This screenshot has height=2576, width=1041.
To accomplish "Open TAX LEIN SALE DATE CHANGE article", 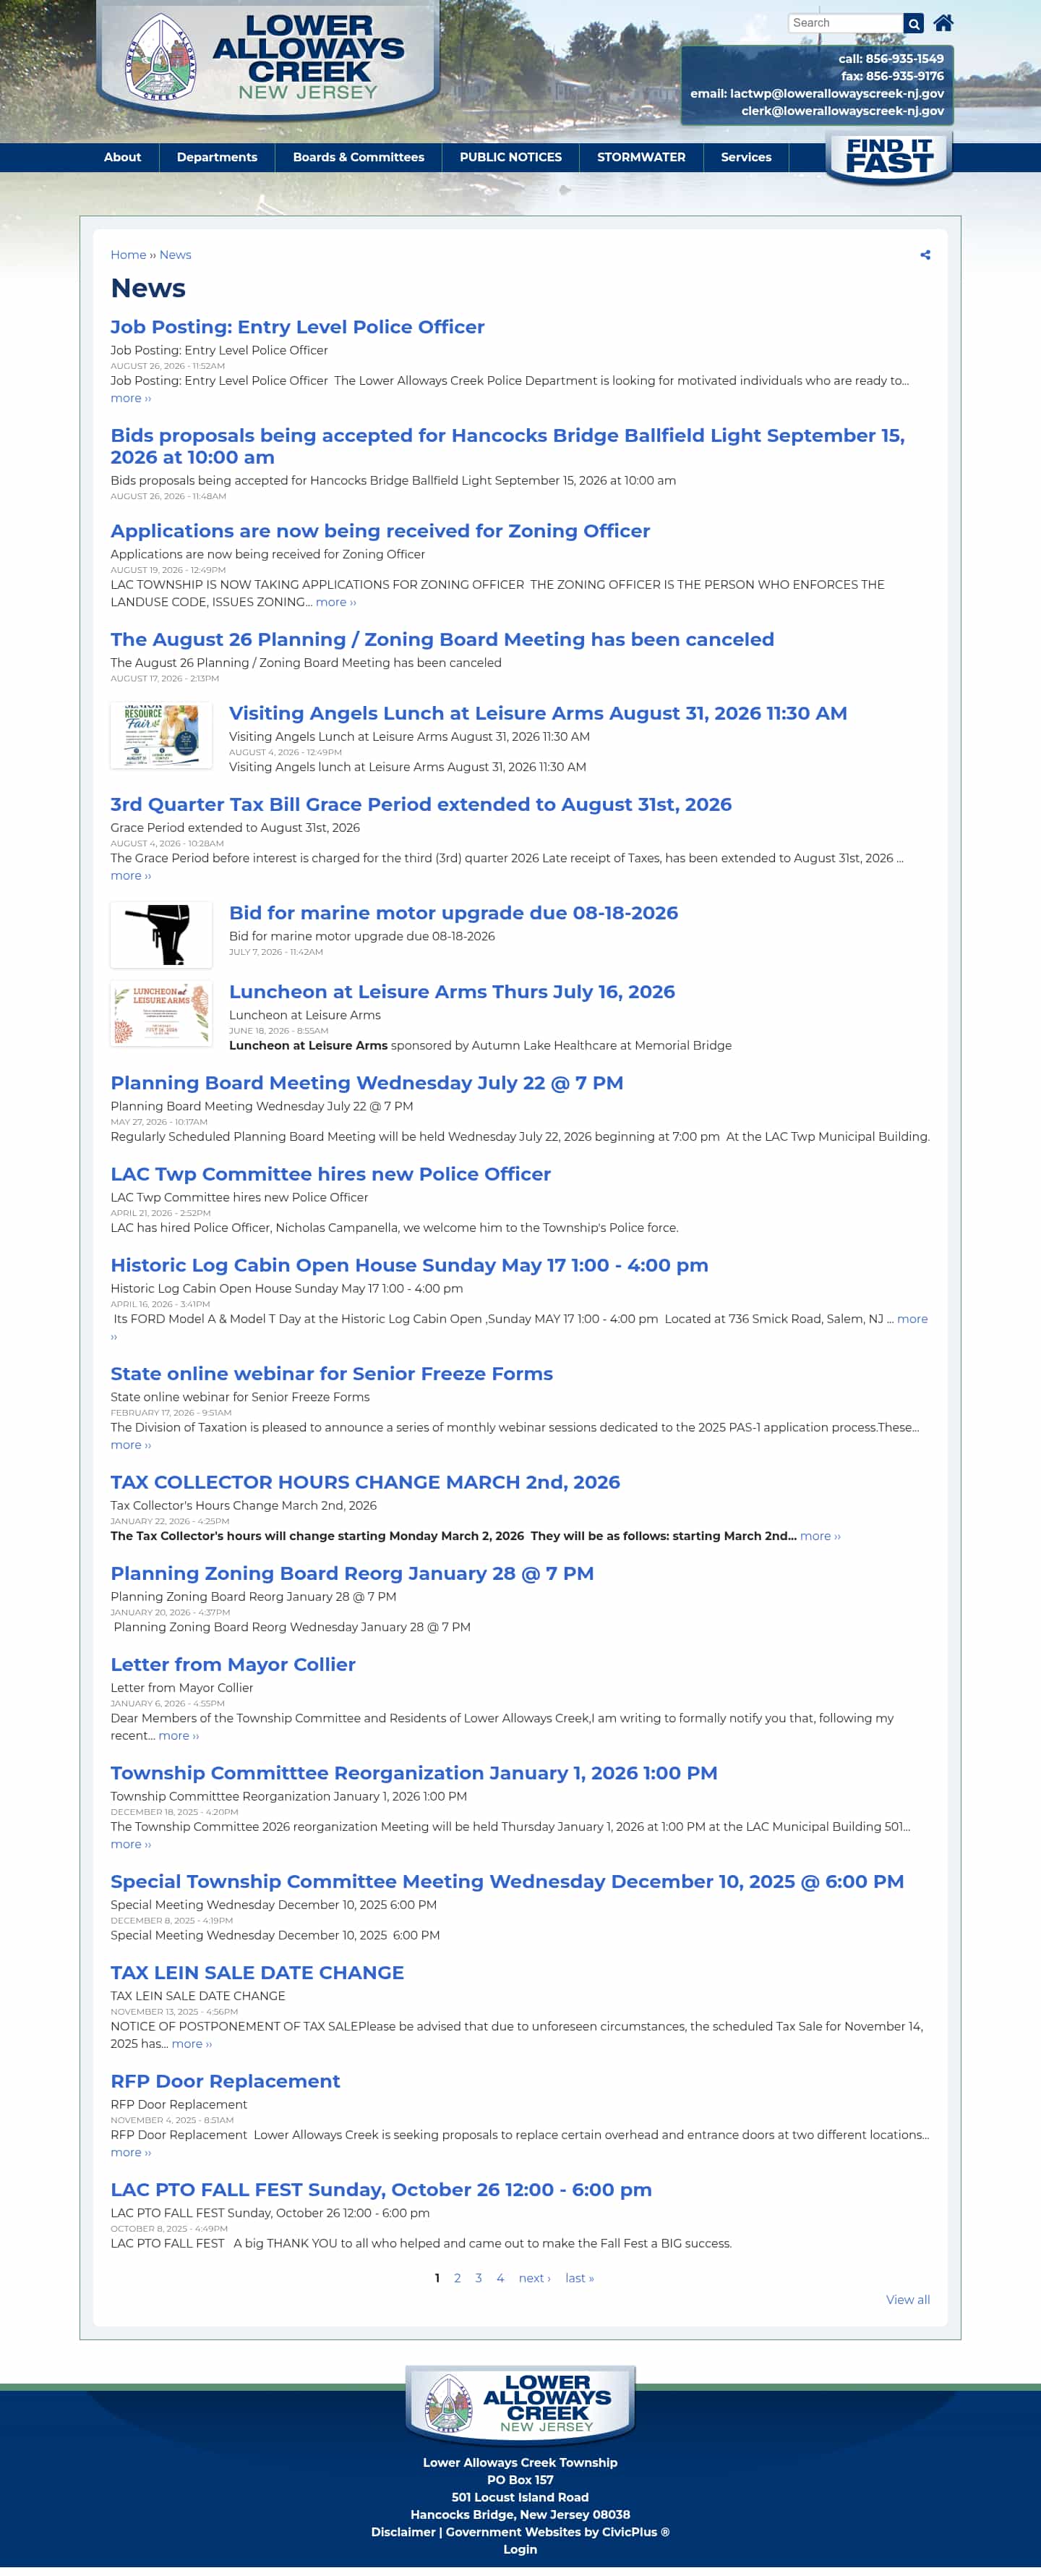I will click(258, 1972).
